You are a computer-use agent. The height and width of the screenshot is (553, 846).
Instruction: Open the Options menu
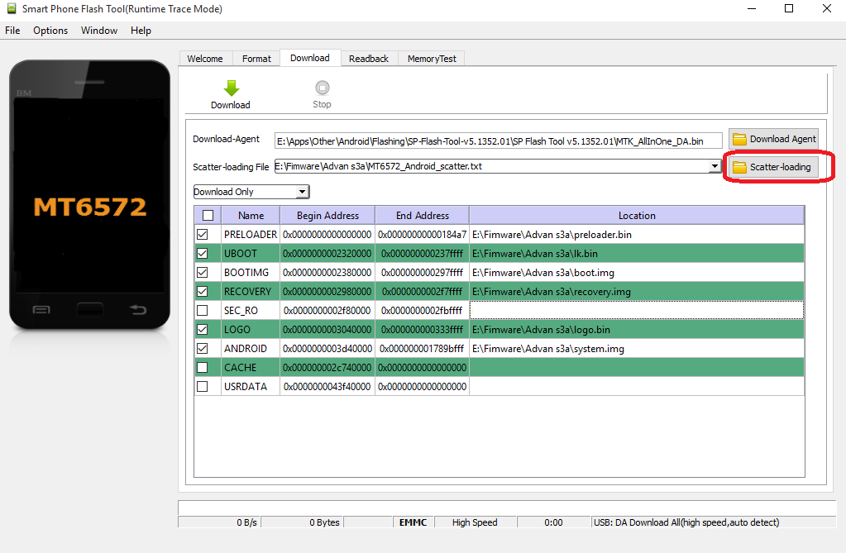pyautogui.click(x=50, y=31)
